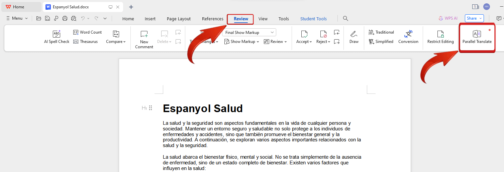Expand the Reject dropdown arrow
Screen dimensions: 504x172
[329, 42]
